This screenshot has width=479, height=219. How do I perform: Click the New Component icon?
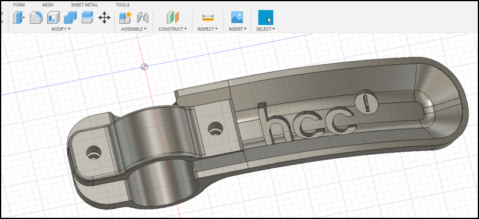[x=125, y=18]
